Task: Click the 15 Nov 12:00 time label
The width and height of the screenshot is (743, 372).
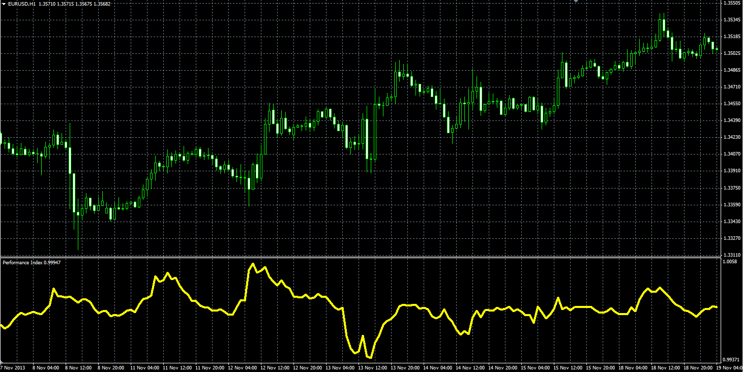Action: 569,367
